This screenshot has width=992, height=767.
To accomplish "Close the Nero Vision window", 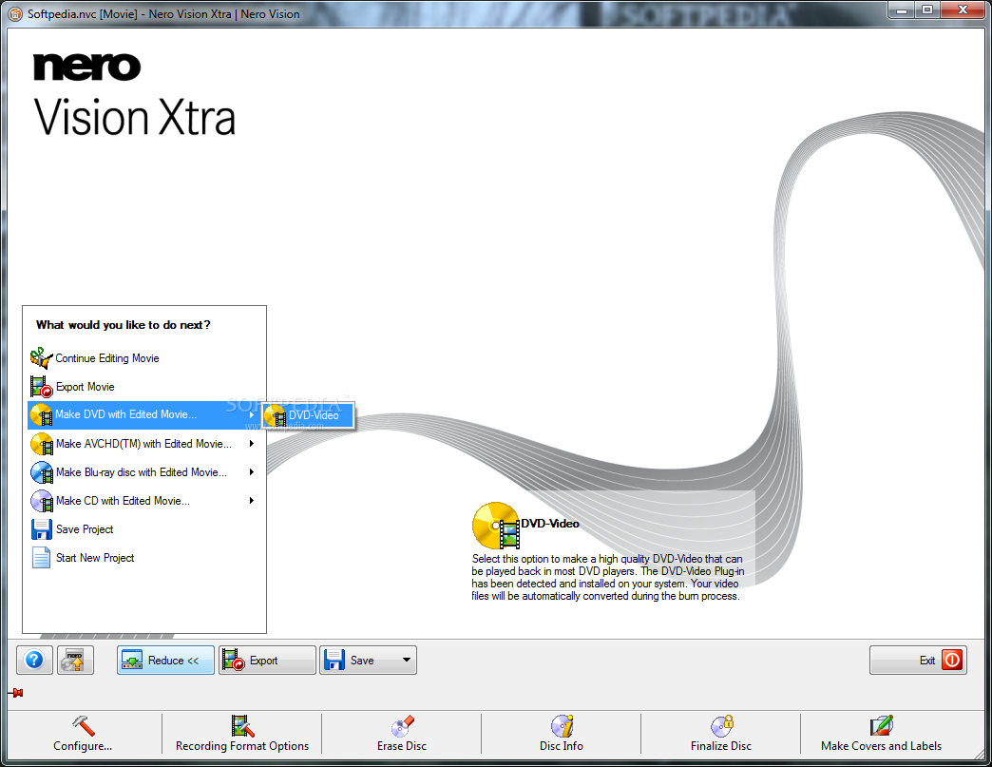I will (963, 10).
